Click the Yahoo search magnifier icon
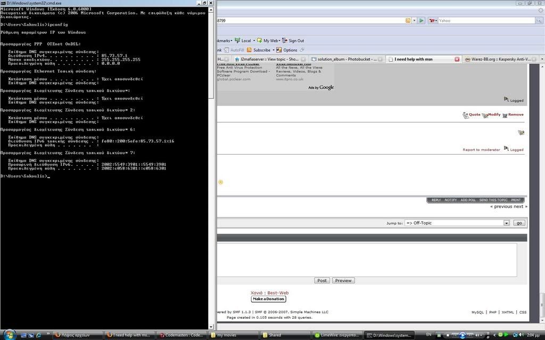Screen dimensions: 545x340 point(539,21)
